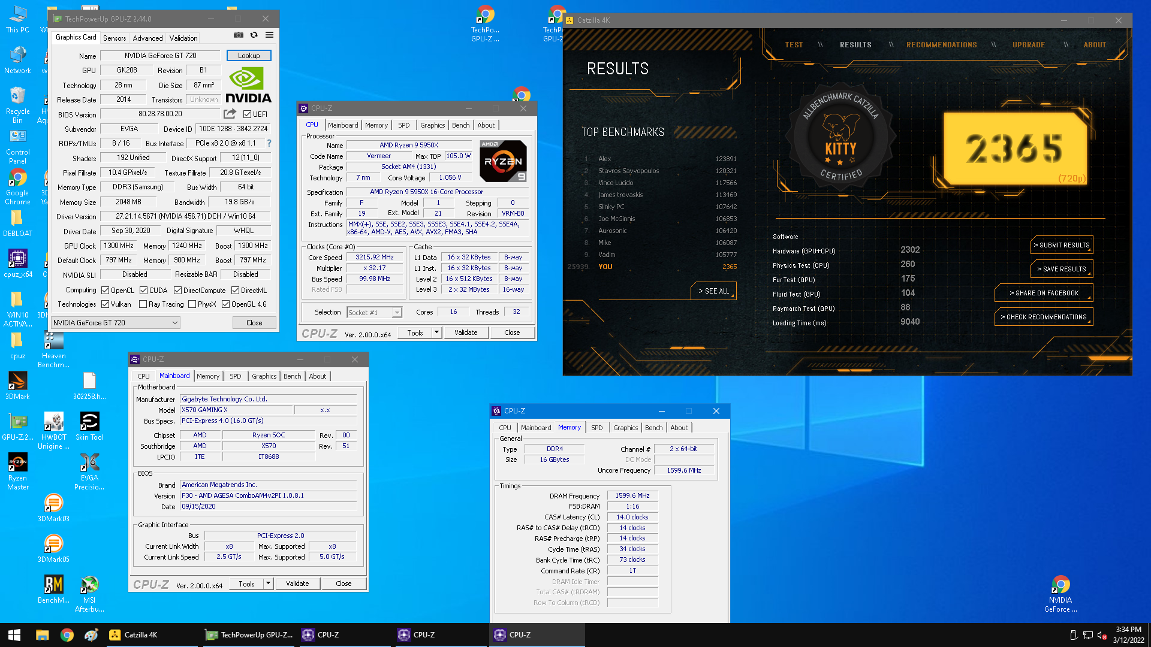This screenshot has height=647, width=1151.
Task: Click the X570 GAMING X model text
Action: [x=237, y=410]
